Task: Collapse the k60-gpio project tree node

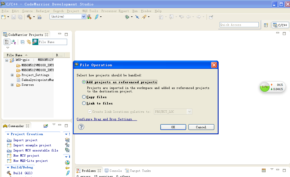Action: coord(7,60)
